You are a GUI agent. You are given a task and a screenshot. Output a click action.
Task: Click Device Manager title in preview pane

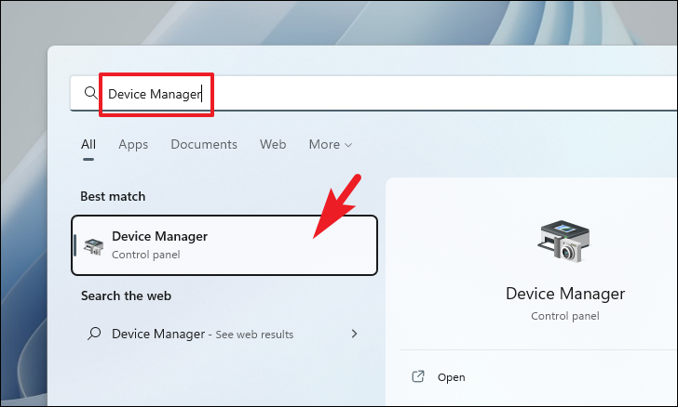click(x=565, y=294)
